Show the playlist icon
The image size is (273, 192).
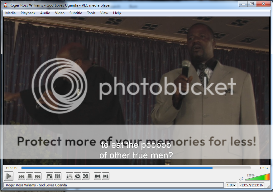[x=69, y=176]
